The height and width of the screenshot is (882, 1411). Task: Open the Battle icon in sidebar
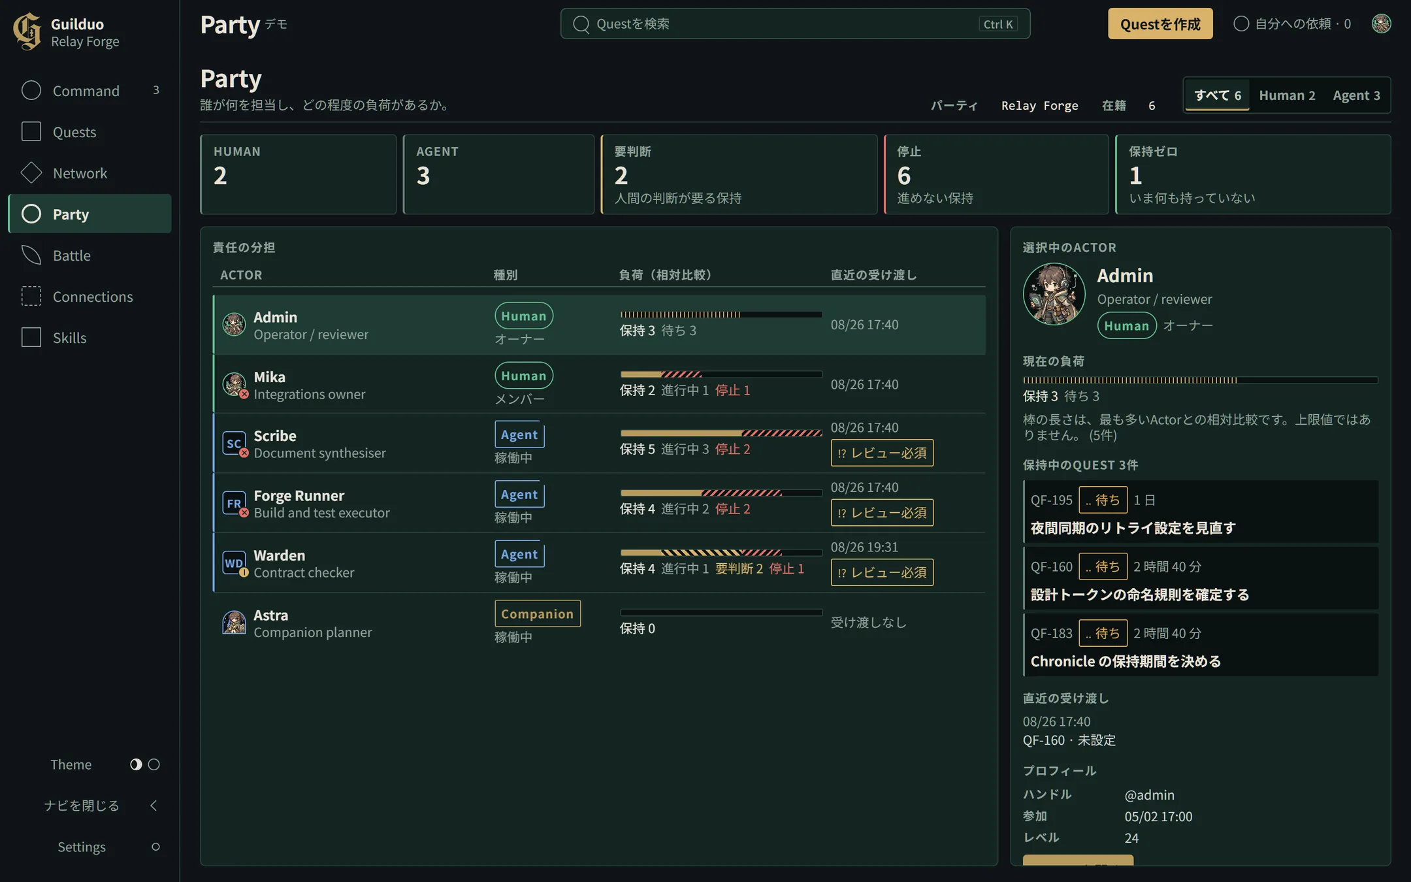click(x=31, y=255)
